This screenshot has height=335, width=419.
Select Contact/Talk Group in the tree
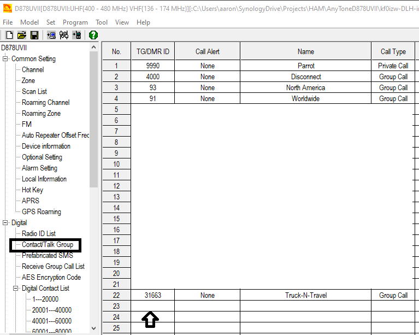coord(47,245)
